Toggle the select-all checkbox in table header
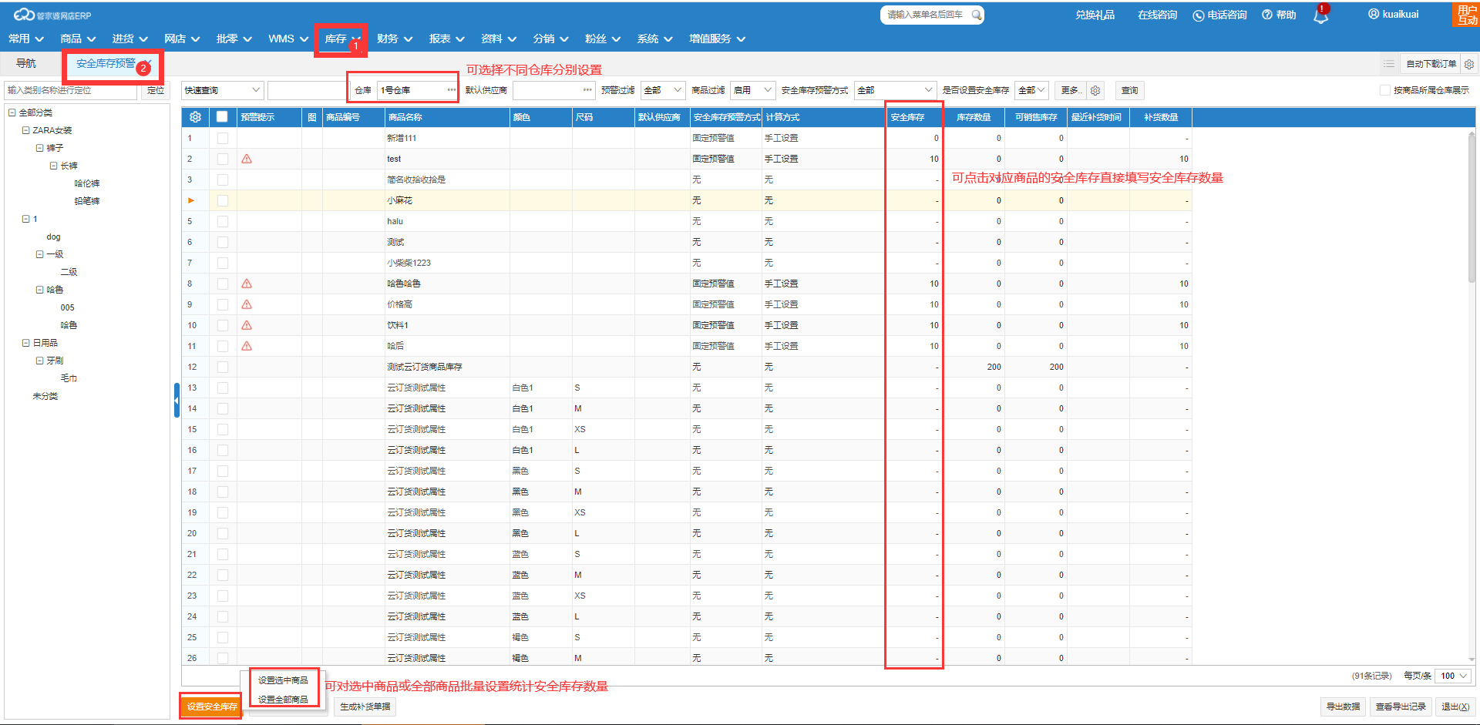 coord(222,117)
